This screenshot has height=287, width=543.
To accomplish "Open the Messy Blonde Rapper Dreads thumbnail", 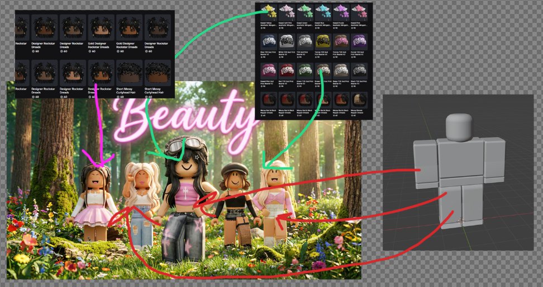I will point(359,100).
